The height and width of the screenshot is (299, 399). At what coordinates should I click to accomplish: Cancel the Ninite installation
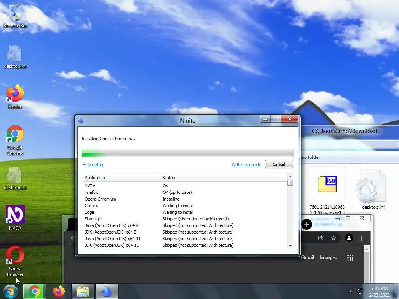(x=279, y=164)
